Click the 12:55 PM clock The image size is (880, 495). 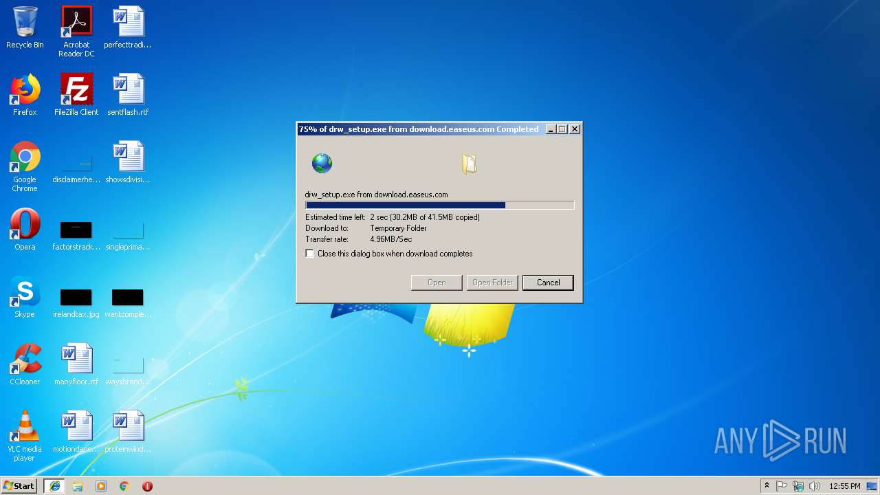845,486
